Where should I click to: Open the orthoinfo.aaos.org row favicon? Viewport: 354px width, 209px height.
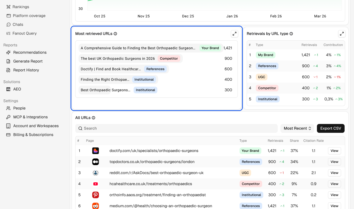[95, 195]
